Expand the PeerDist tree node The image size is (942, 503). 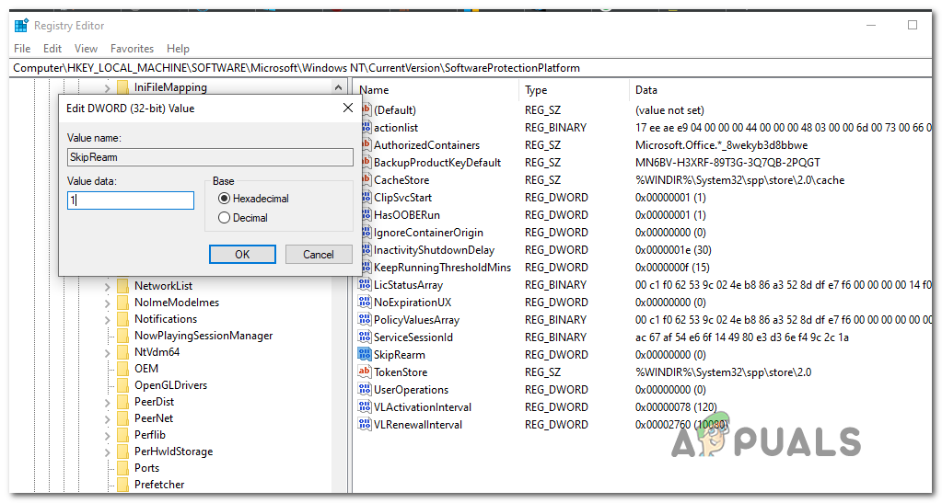(108, 403)
